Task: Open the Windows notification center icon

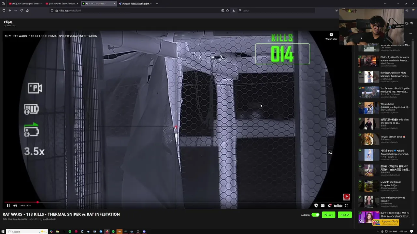Action: pyautogui.click(x=412, y=231)
